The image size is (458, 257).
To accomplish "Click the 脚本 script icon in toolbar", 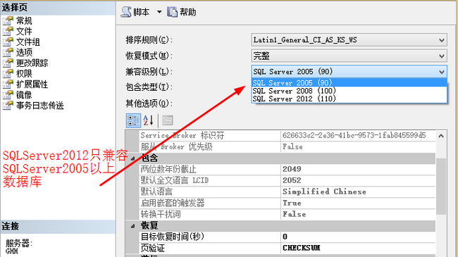I will pos(126,12).
